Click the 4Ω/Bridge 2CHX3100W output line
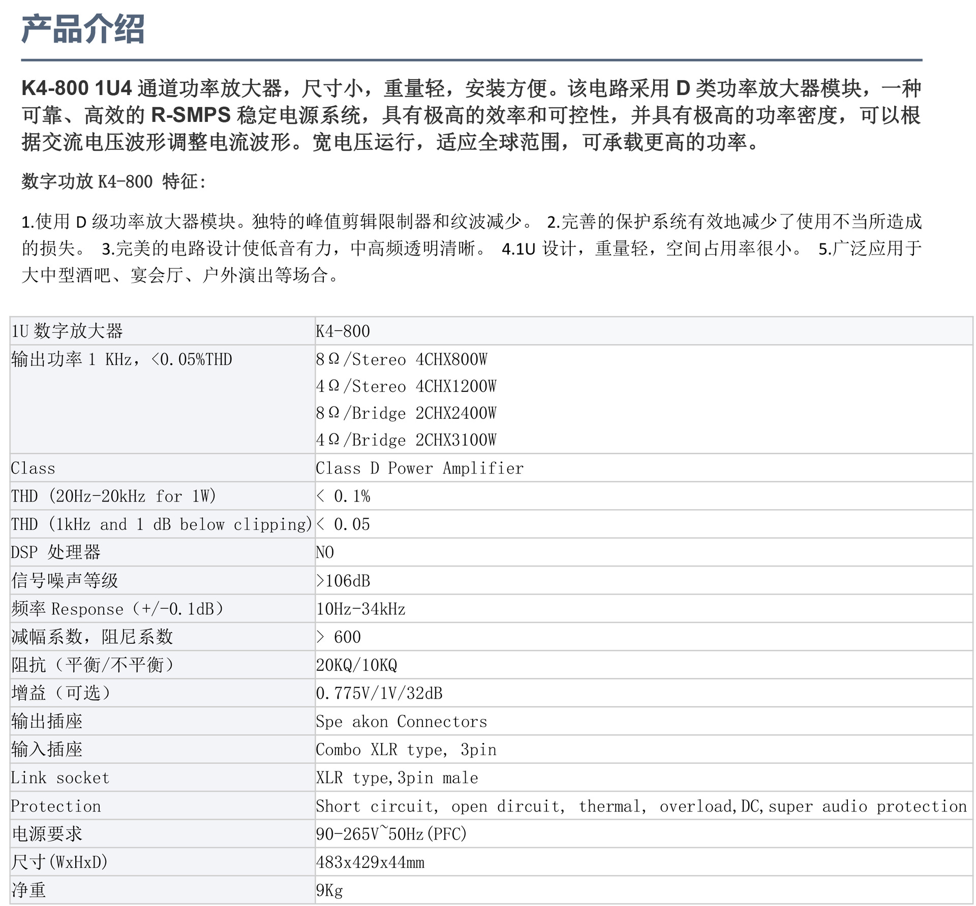The image size is (976, 906). [x=406, y=440]
